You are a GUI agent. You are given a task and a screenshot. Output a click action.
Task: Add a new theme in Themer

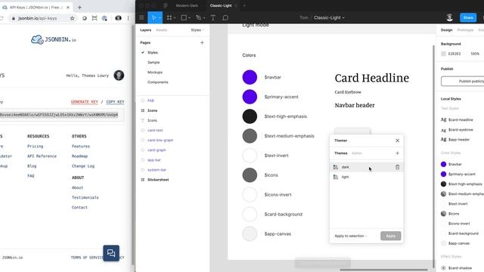[397, 153]
